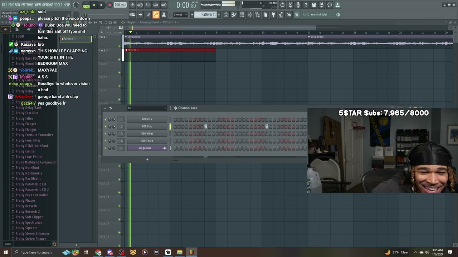Select Fruity Limiter in the browser
Image resolution: width=458 pixels, height=257 pixels.
coord(25,151)
